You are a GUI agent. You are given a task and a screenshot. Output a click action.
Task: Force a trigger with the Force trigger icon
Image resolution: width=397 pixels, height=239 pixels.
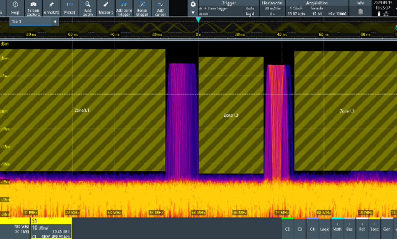click(142, 9)
